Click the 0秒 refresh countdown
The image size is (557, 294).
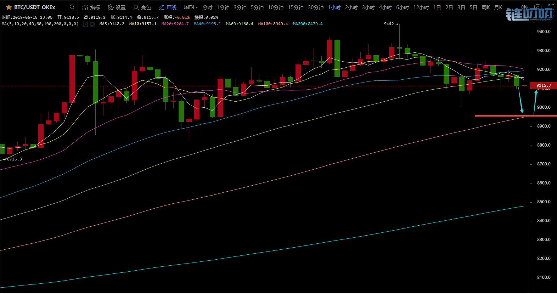point(525,7)
